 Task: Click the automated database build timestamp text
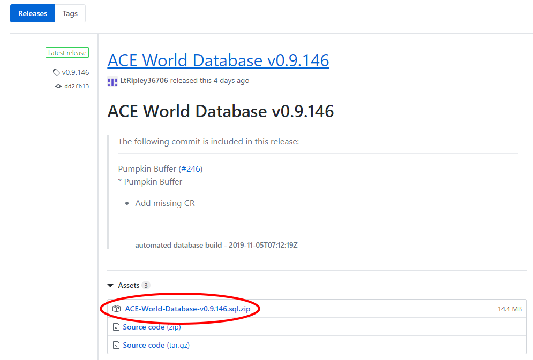pyautogui.click(x=216, y=245)
